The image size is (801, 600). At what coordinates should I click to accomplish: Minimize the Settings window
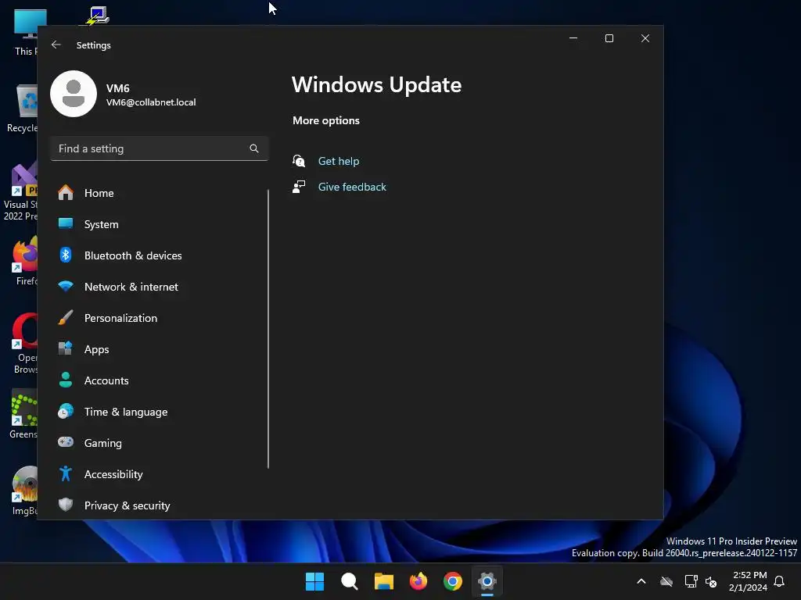[x=573, y=38]
